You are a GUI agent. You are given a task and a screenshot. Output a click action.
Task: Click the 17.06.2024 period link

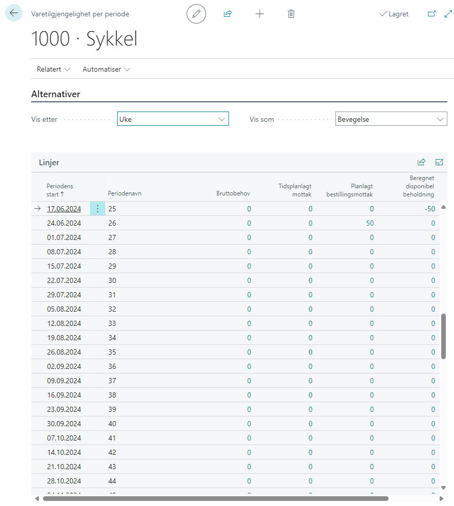coord(64,209)
